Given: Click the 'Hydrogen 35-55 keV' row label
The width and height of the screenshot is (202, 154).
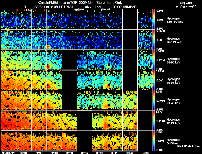Looking at the screenshot, I should click(x=173, y=81).
